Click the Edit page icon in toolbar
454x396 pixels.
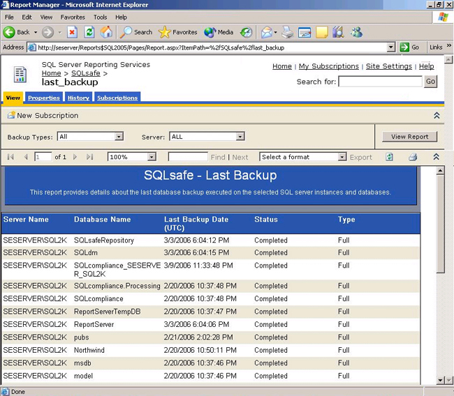305,32
